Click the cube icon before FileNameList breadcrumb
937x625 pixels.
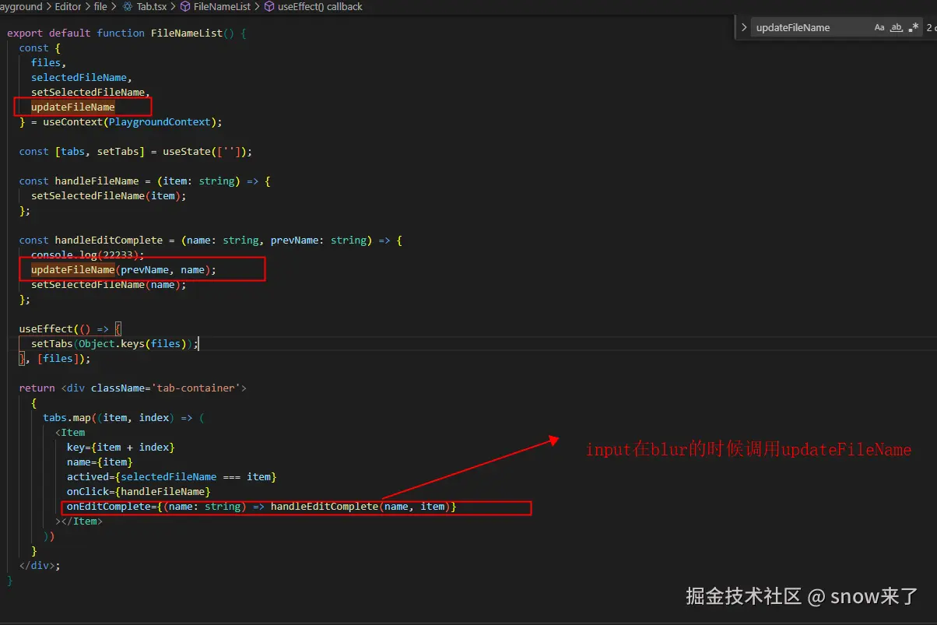click(x=185, y=6)
